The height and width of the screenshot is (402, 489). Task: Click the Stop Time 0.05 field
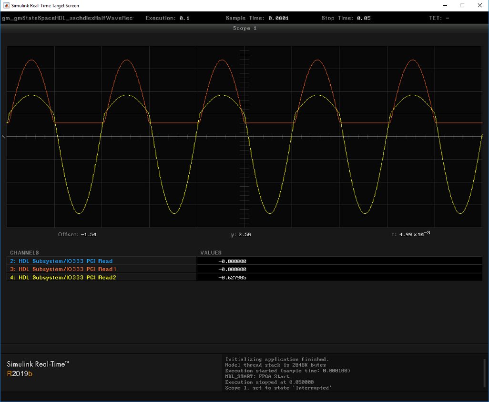pos(346,18)
